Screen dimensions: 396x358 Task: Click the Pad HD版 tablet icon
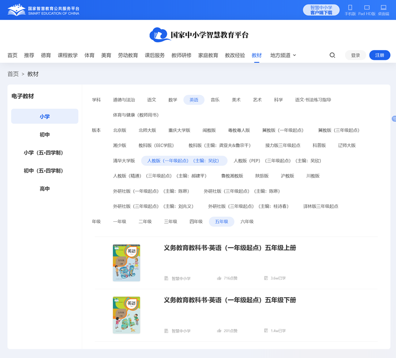pos(366,7)
